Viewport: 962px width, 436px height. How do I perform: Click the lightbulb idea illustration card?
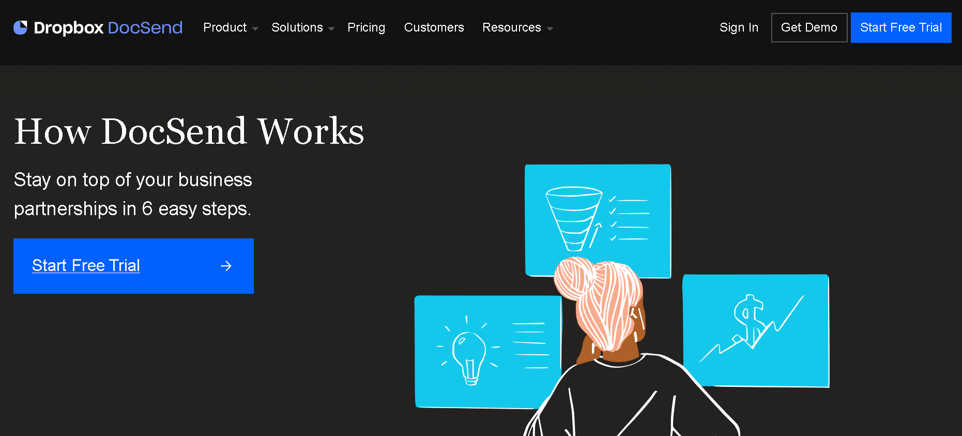[x=487, y=352]
